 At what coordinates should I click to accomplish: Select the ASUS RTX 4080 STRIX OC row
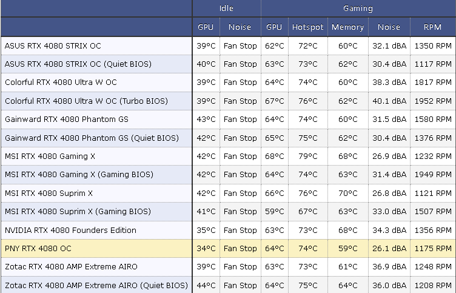pyautogui.click(x=228, y=45)
